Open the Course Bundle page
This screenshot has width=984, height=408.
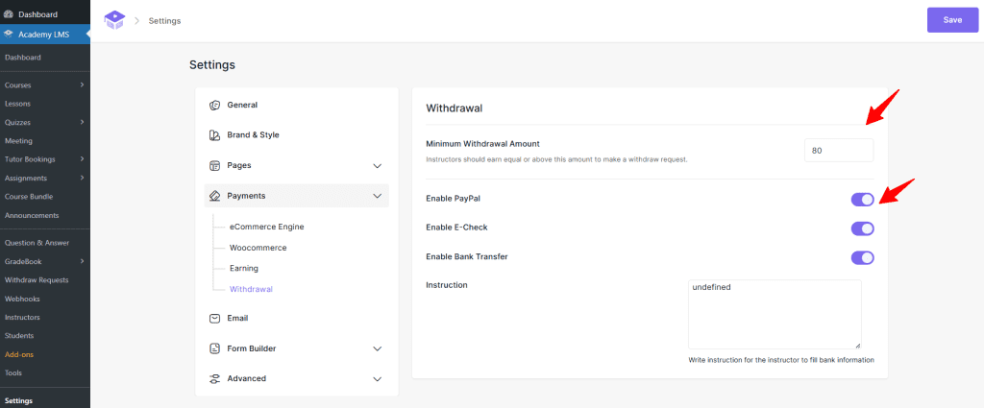(x=28, y=197)
